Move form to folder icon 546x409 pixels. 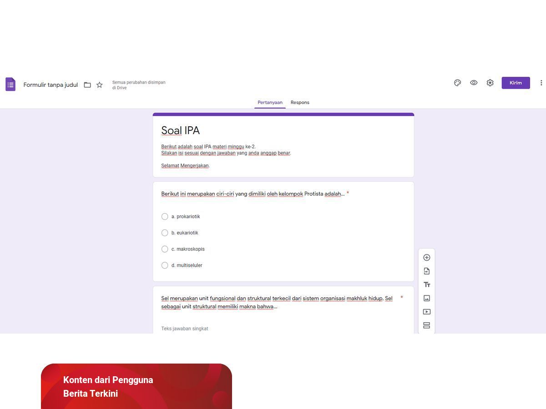point(87,85)
